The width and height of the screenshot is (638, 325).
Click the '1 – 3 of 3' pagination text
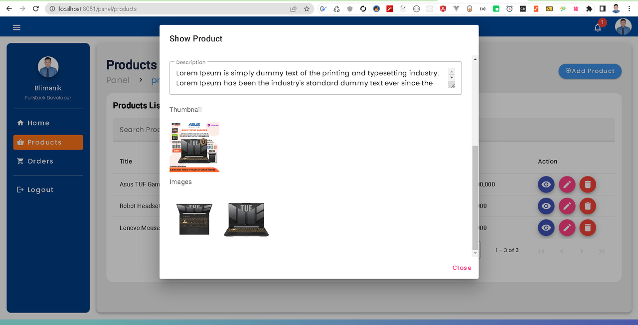(507, 250)
